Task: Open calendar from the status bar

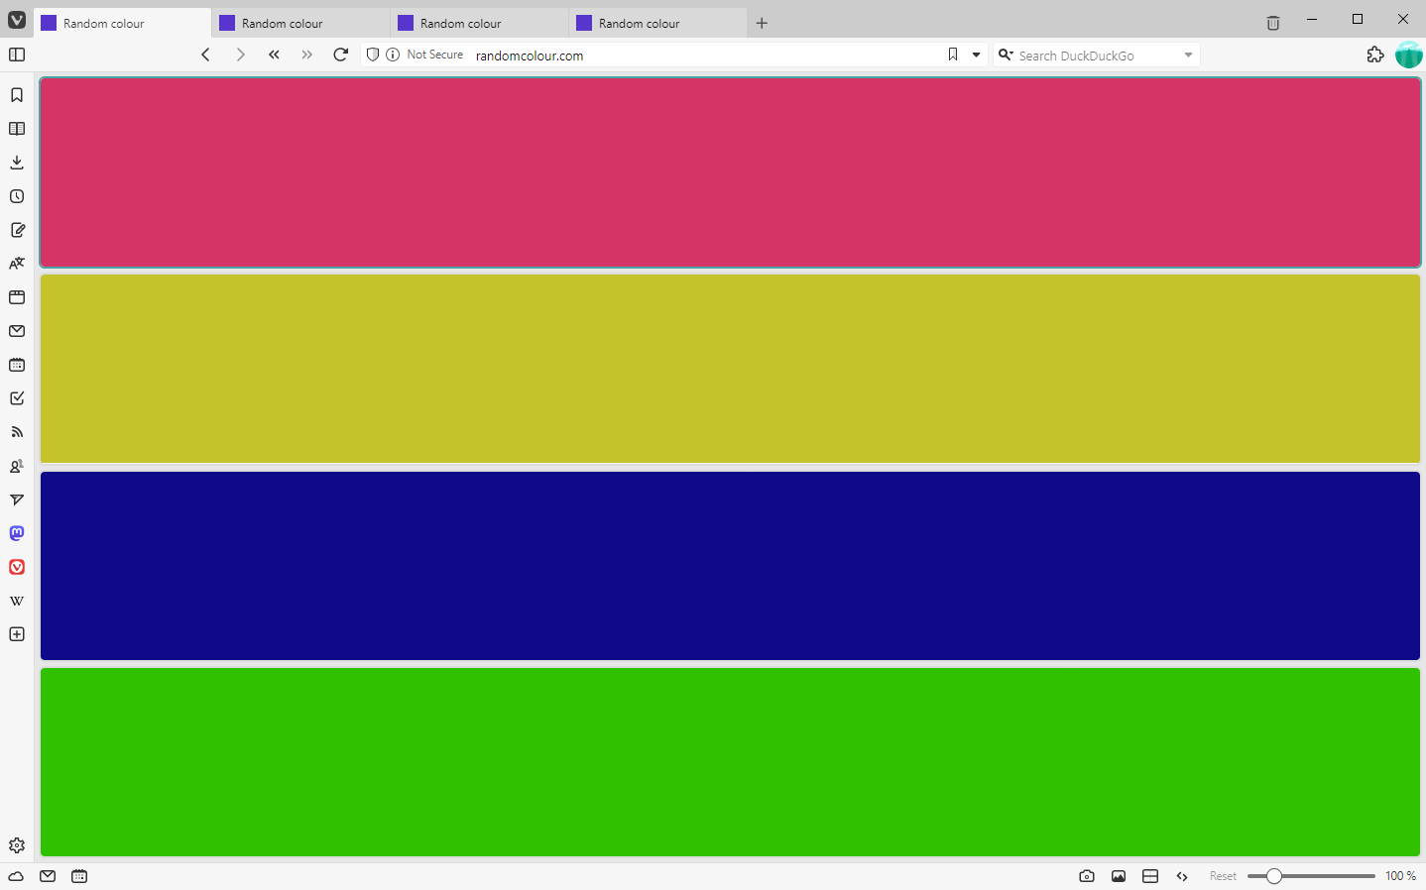Action: 79,876
